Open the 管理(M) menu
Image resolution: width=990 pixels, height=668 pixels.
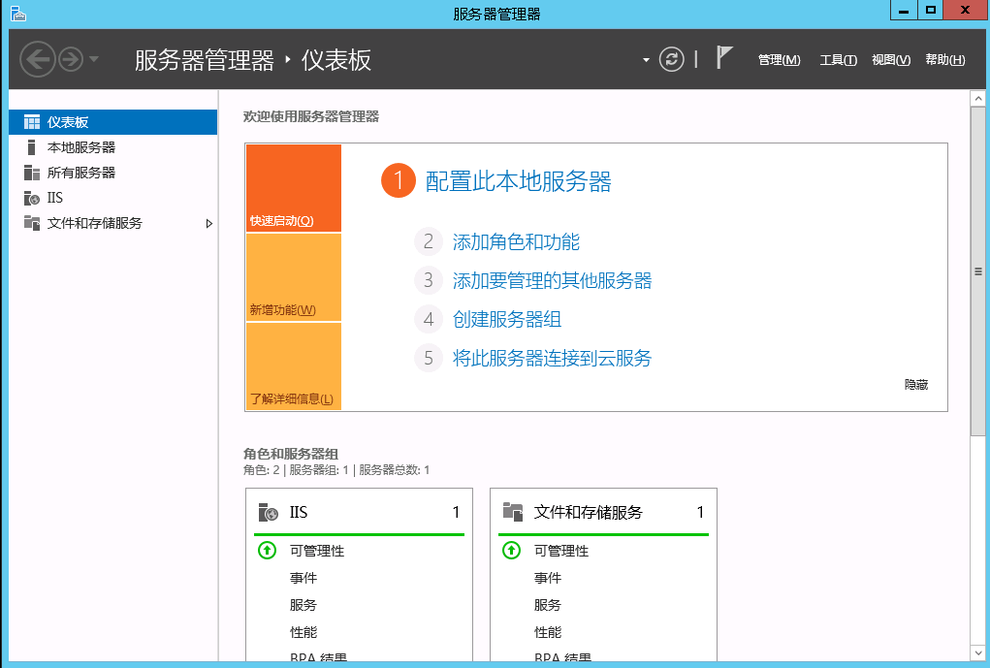click(x=780, y=60)
